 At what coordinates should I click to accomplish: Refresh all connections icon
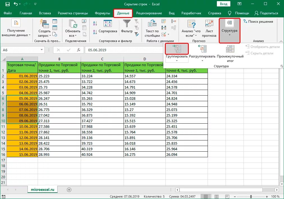click(x=73, y=24)
